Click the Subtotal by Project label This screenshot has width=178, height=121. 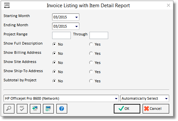pos(20,80)
